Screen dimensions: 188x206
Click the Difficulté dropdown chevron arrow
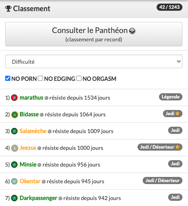tap(179, 61)
